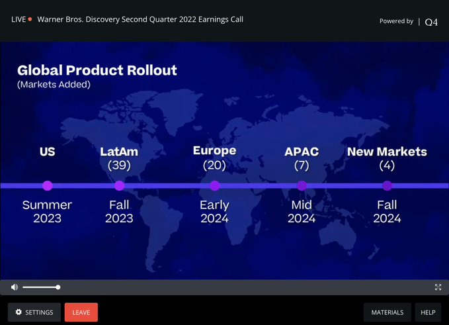Leave the earnings call webcast
Screen dimensions: 449x325
(x=81, y=312)
